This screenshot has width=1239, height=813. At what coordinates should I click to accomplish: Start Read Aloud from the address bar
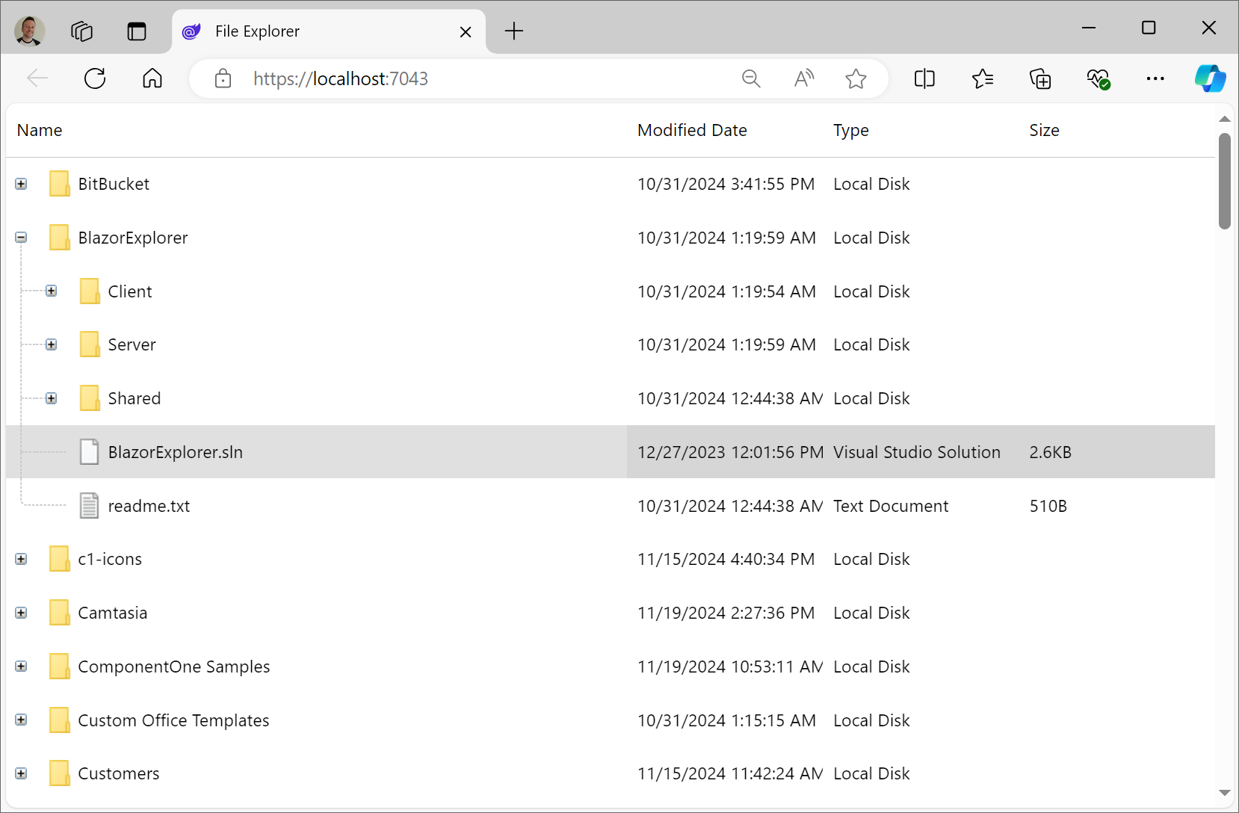[804, 78]
